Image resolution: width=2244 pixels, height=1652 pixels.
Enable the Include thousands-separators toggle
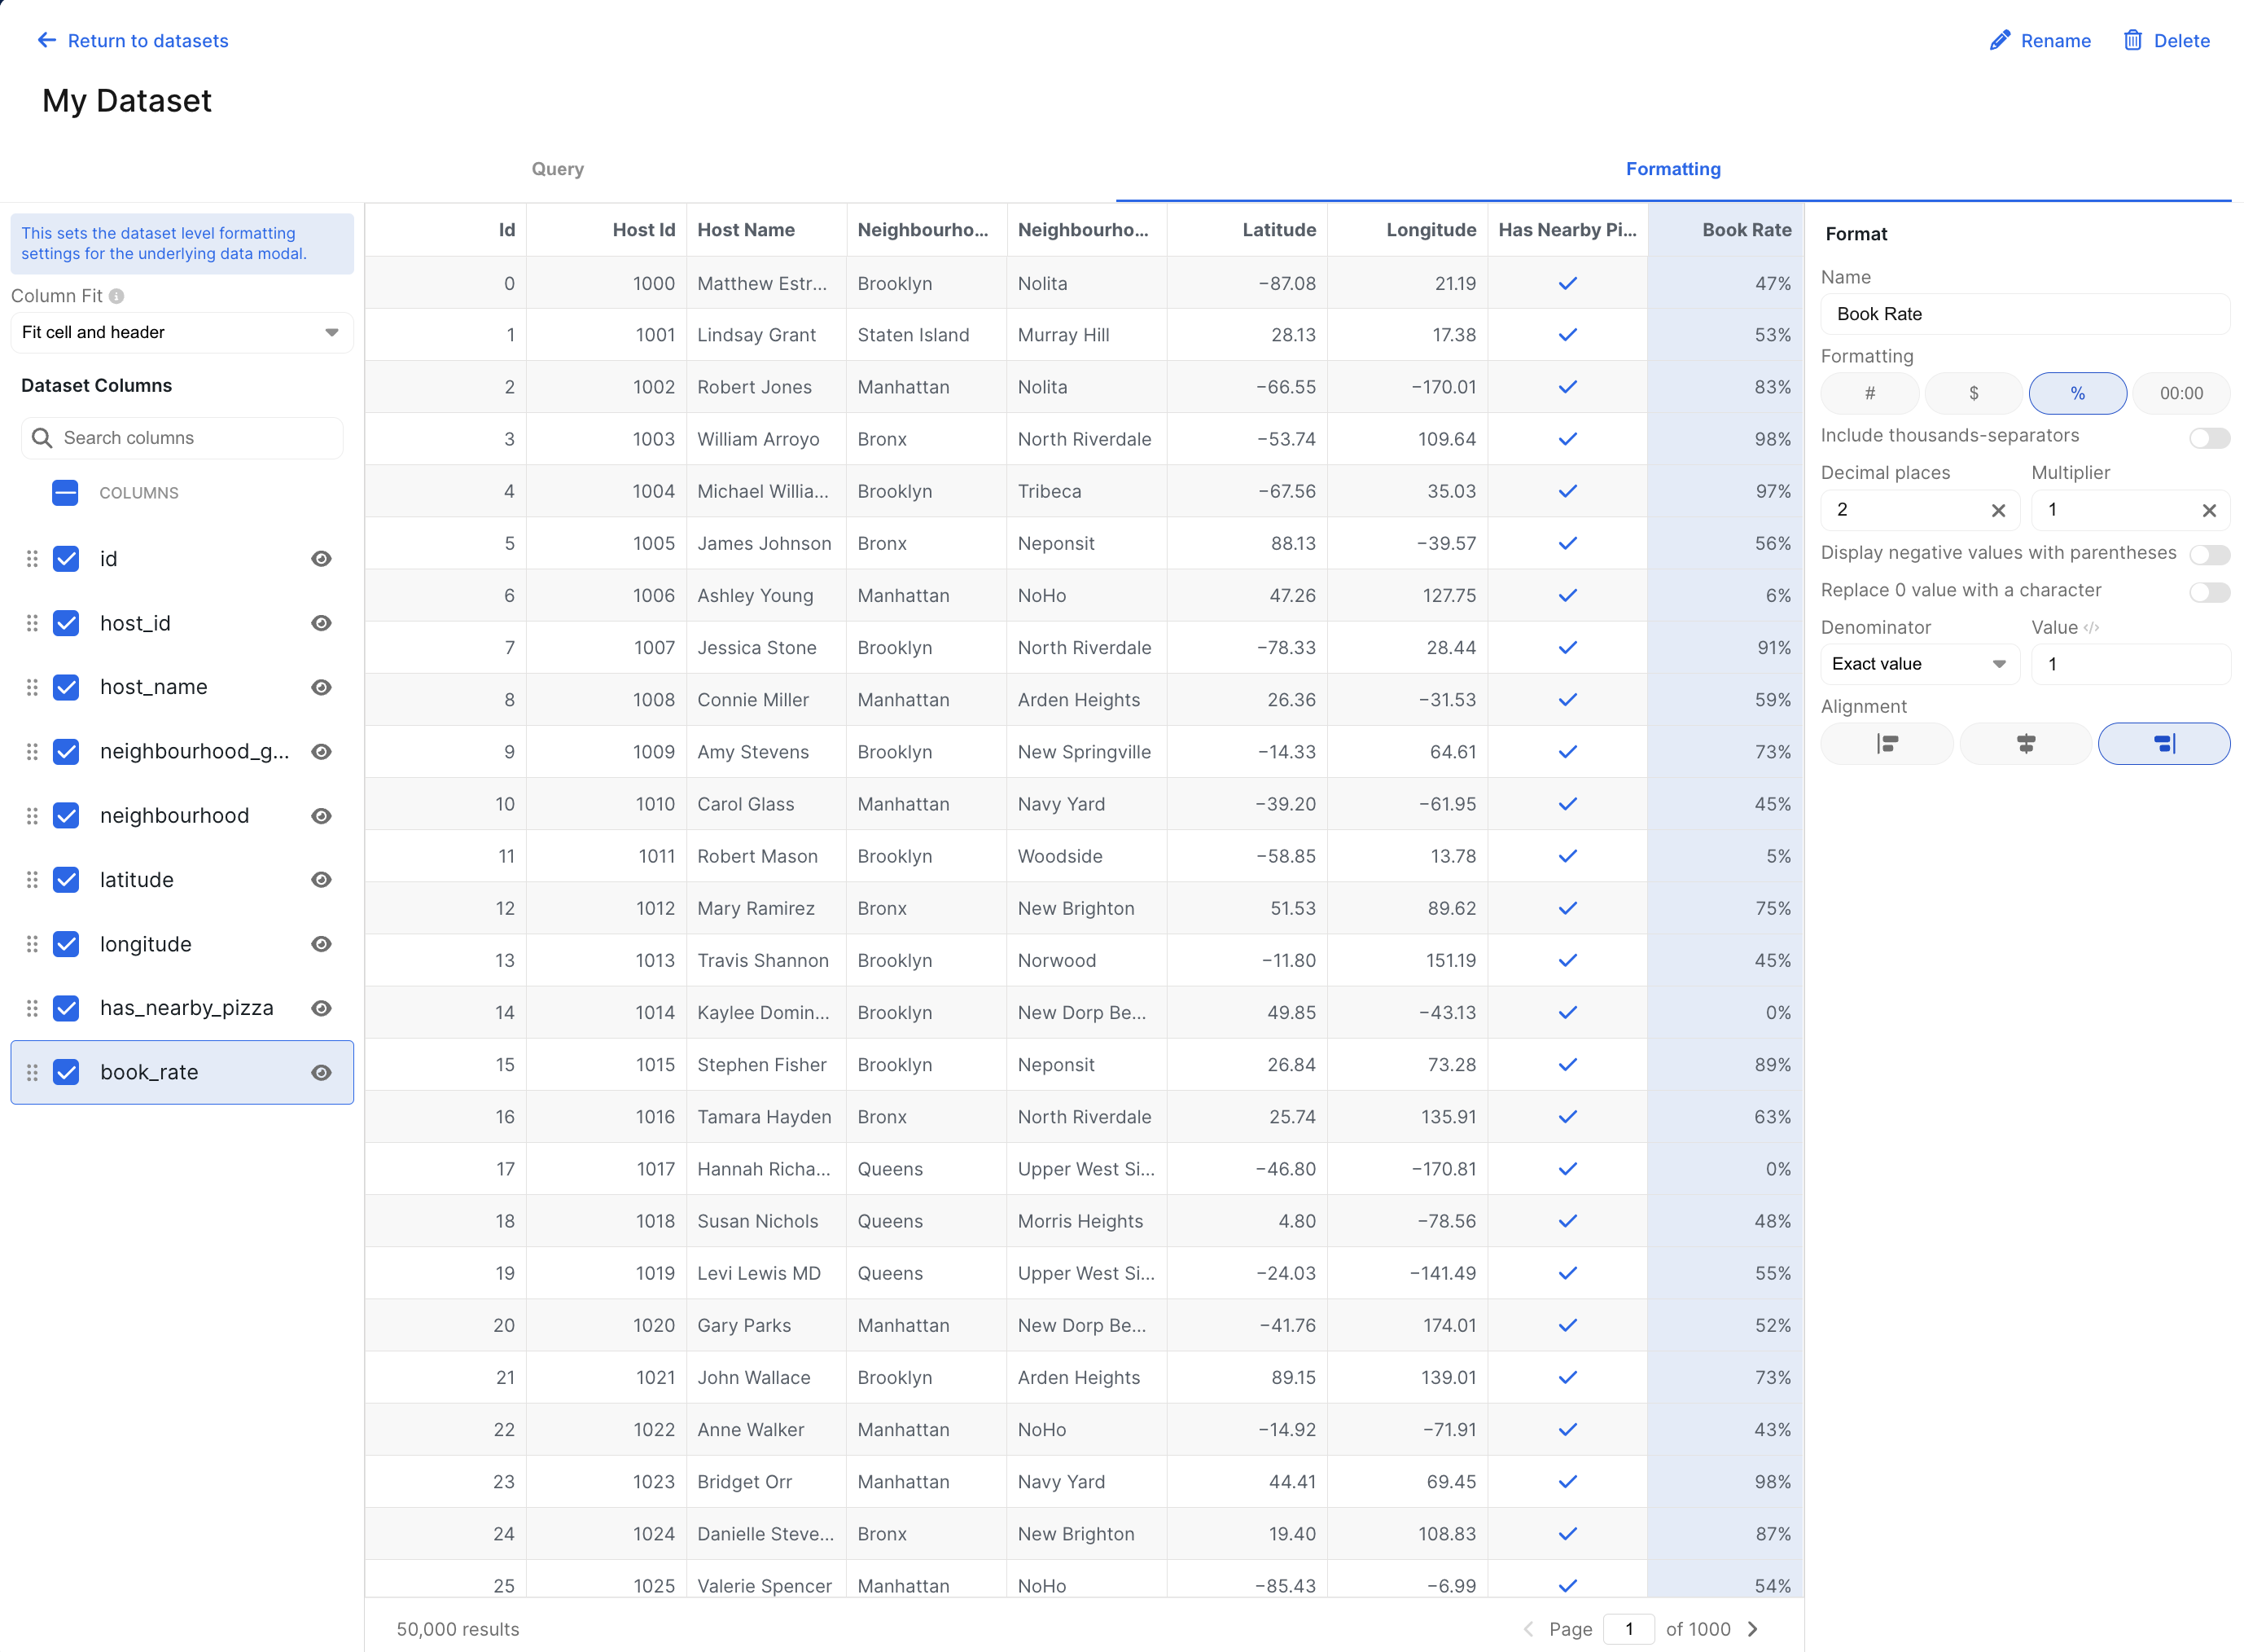pyautogui.click(x=2209, y=437)
